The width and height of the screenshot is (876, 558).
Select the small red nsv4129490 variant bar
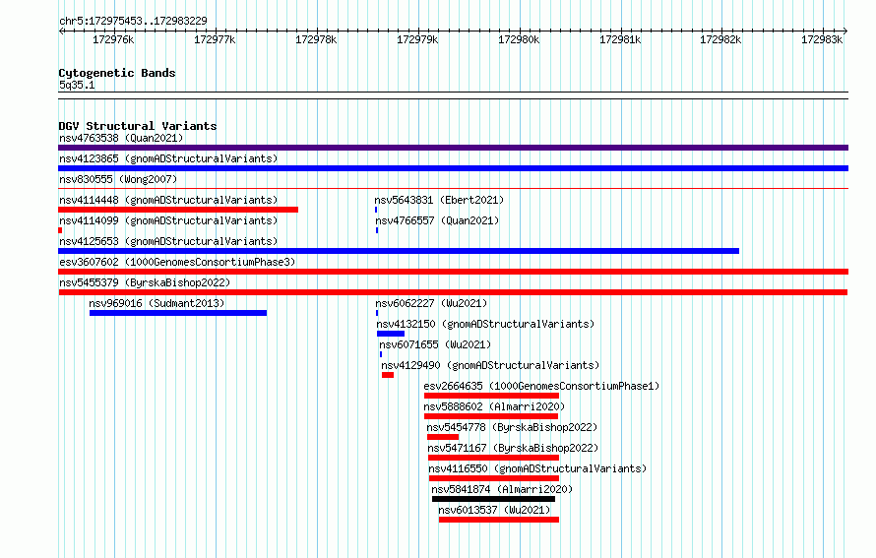pyautogui.click(x=388, y=375)
